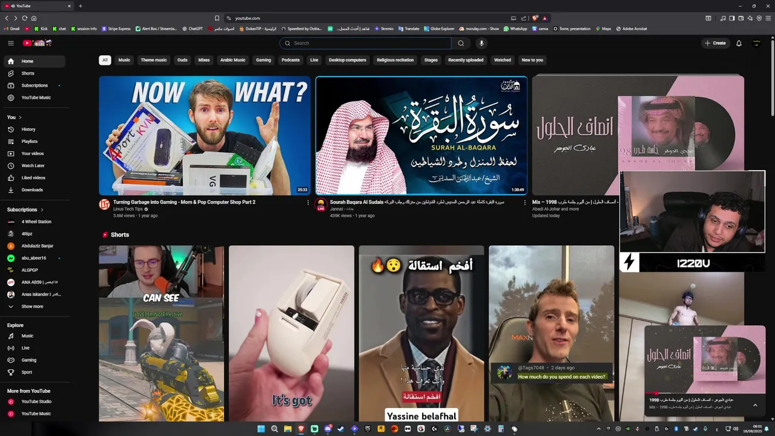
Task: Open the 'CAN SEE' gaming Short
Action: tap(161, 333)
